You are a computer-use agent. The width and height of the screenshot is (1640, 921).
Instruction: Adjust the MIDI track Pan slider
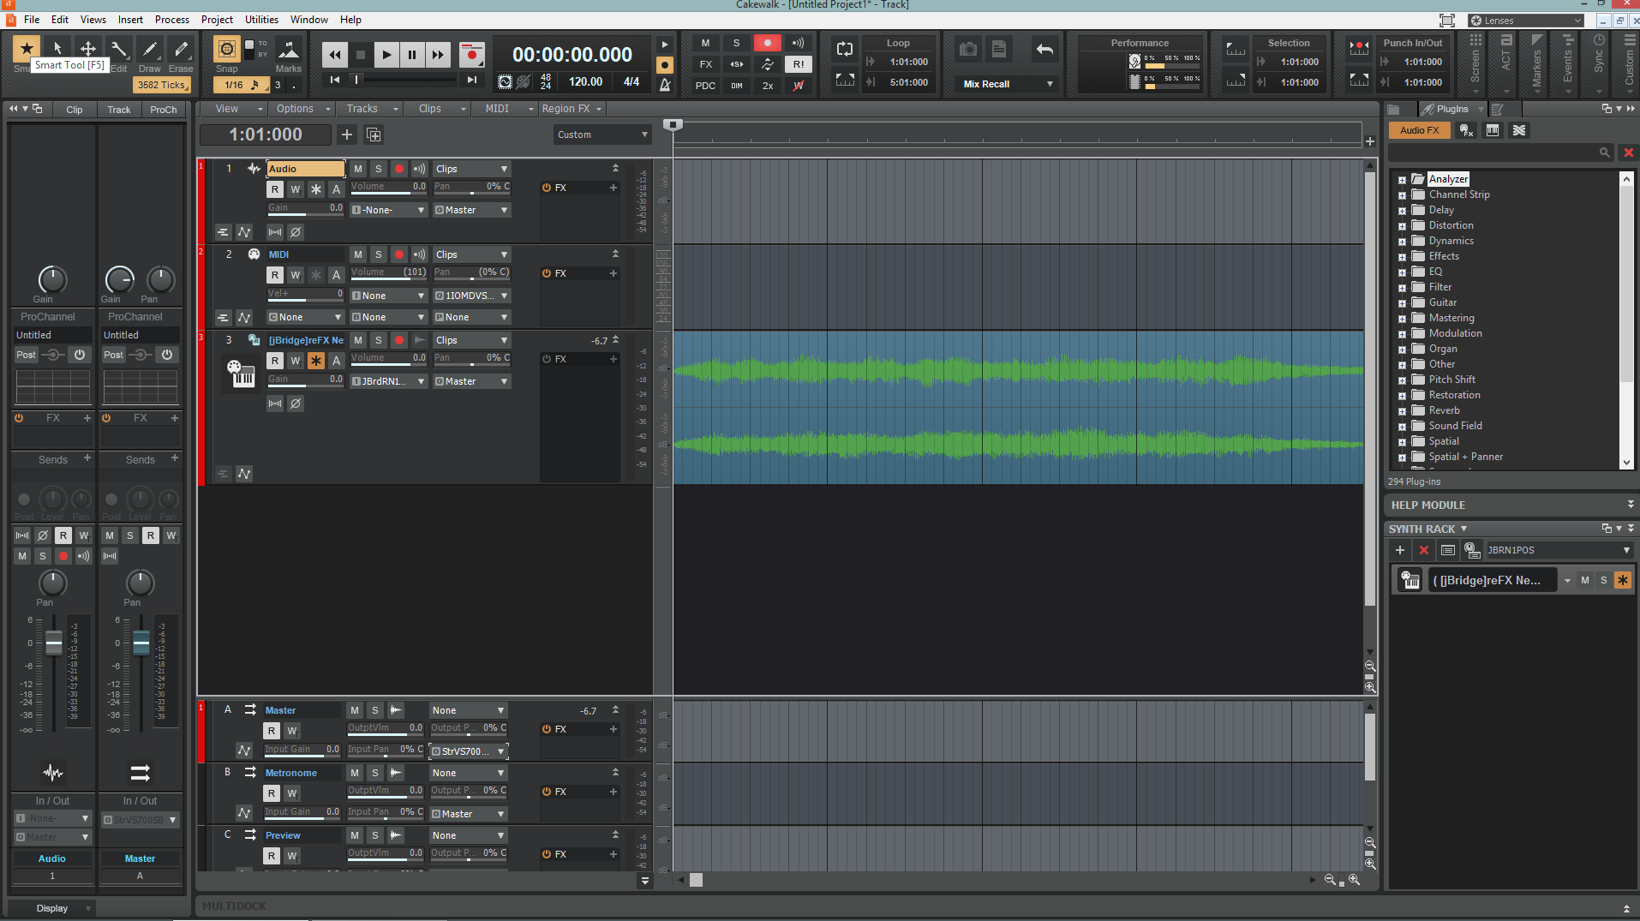[x=471, y=272]
